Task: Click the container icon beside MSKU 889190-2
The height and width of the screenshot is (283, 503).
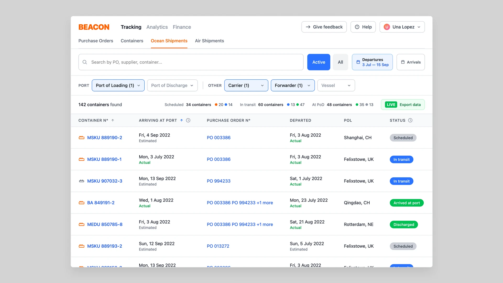Action: (x=81, y=138)
